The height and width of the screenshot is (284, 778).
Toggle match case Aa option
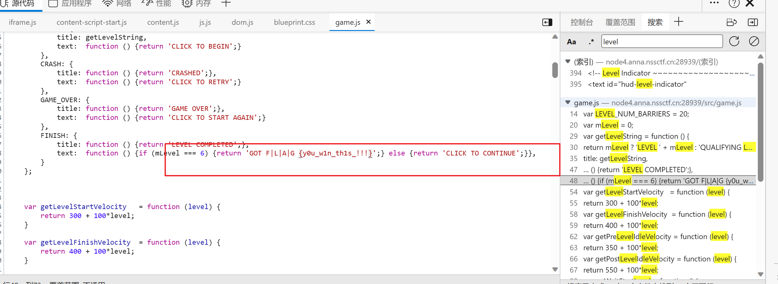coord(572,42)
